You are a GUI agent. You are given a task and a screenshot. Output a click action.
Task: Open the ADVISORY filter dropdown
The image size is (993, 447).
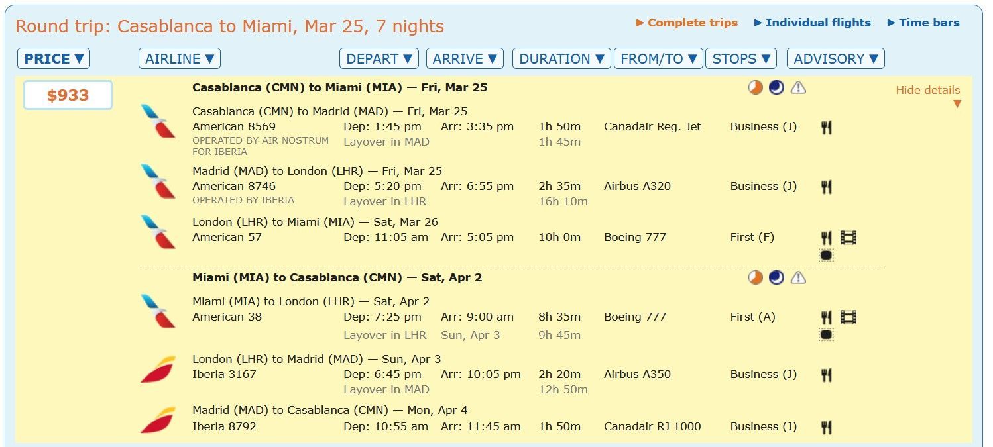click(x=835, y=58)
